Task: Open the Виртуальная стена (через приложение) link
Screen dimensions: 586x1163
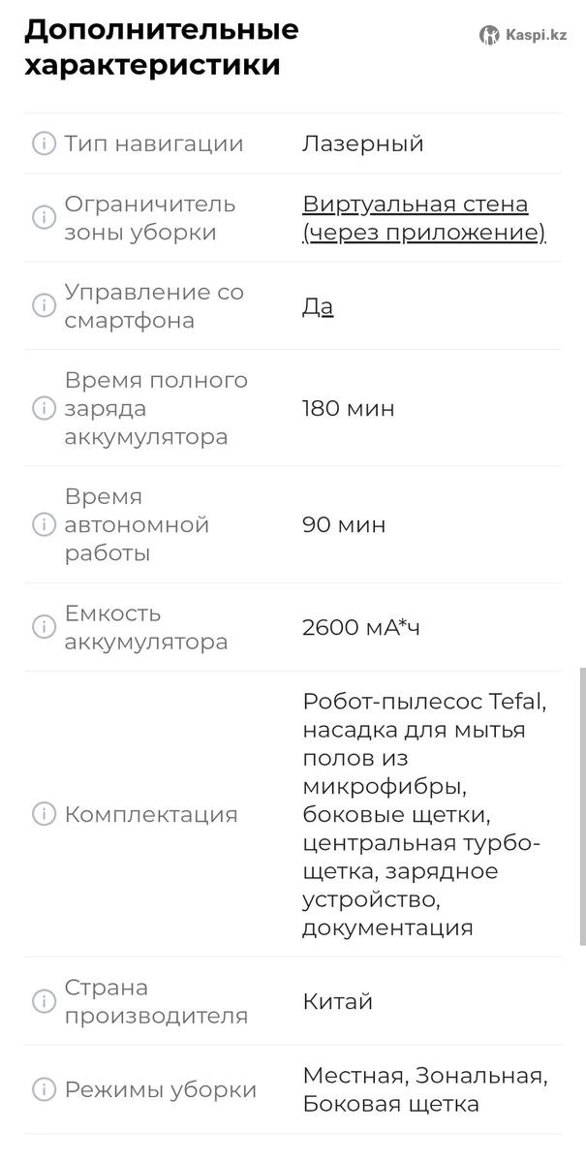Action: (x=423, y=218)
